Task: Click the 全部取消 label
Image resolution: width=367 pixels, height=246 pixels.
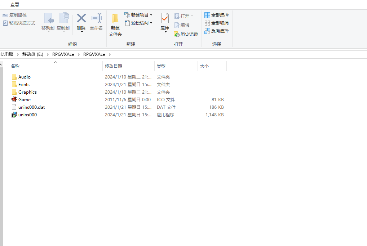Action: click(x=220, y=23)
